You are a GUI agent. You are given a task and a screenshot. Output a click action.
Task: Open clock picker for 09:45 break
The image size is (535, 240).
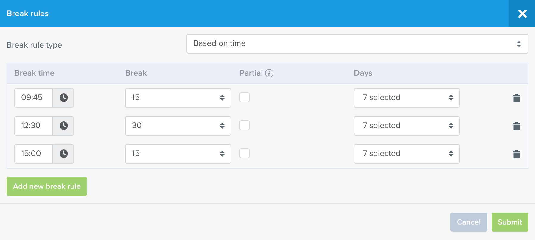click(x=63, y=98)
